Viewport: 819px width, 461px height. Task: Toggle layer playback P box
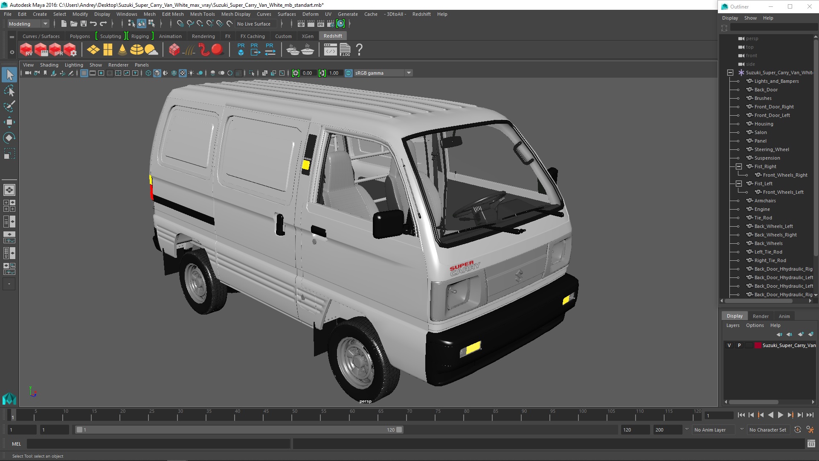(x=739, y=345)
